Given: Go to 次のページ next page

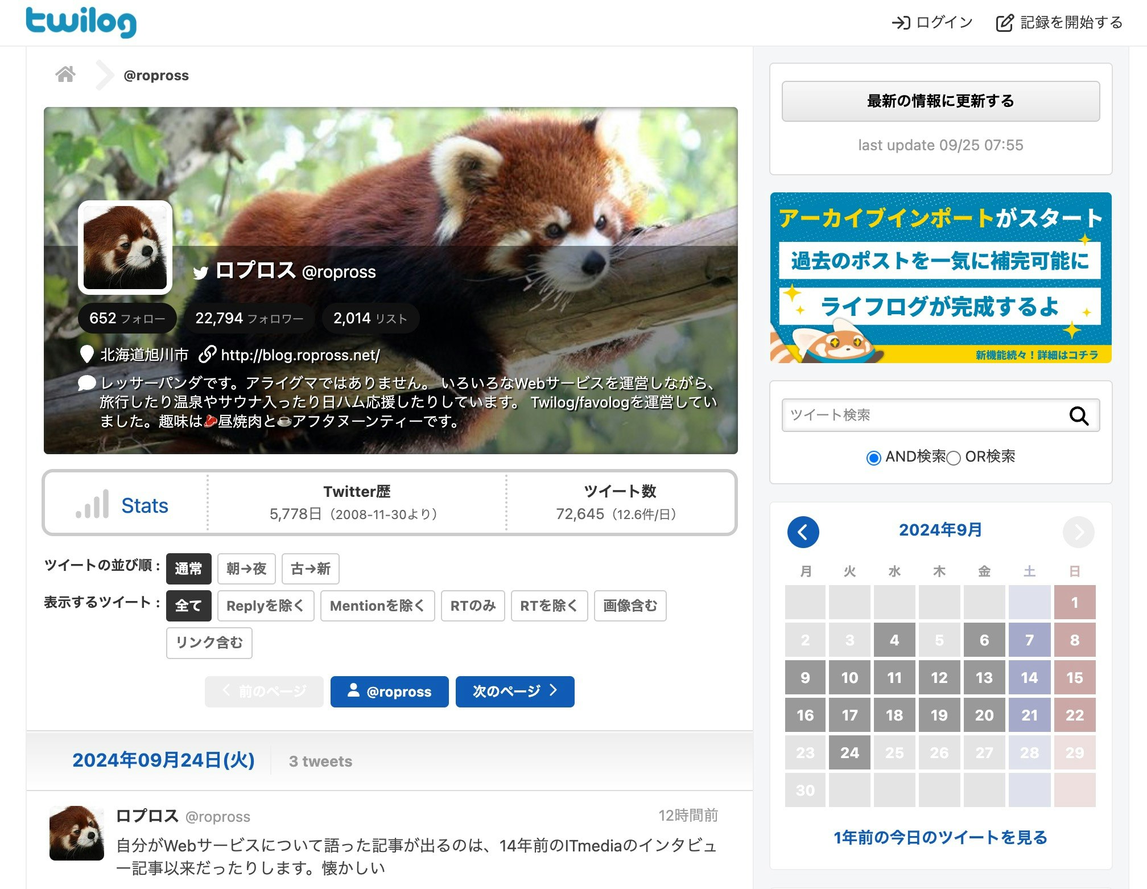Looking at the screenshot, I should coord(514,692).
